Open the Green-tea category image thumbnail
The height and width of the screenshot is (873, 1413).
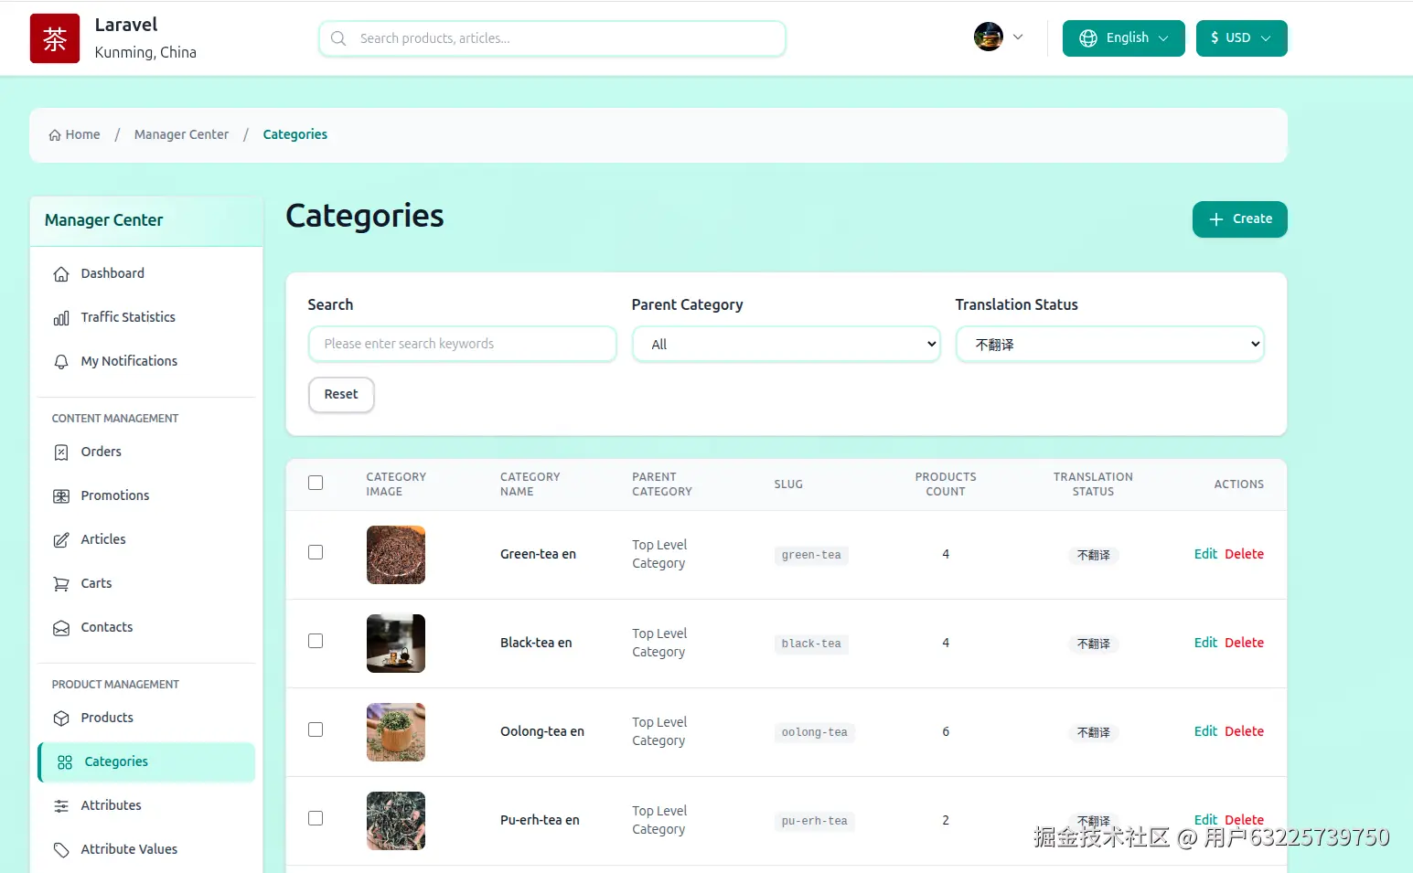[x=396, y=555]
